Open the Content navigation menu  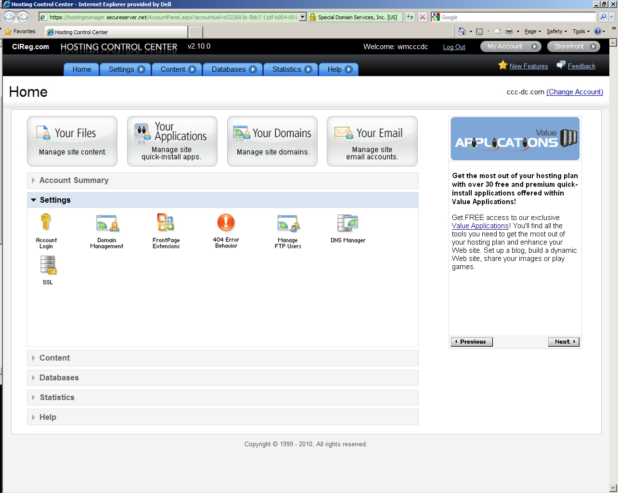[x=178, y=69]
